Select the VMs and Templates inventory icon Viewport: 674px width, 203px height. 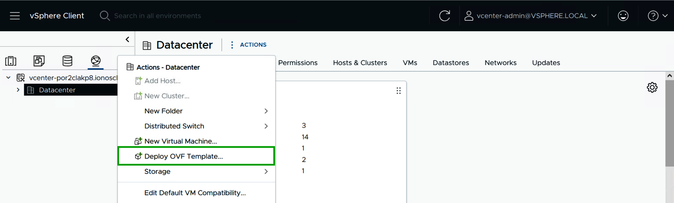click(x=39, y=61)
